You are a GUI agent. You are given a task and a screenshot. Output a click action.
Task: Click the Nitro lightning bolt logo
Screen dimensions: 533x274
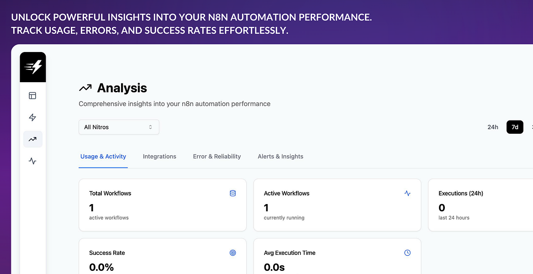click(x=33, y=67)
